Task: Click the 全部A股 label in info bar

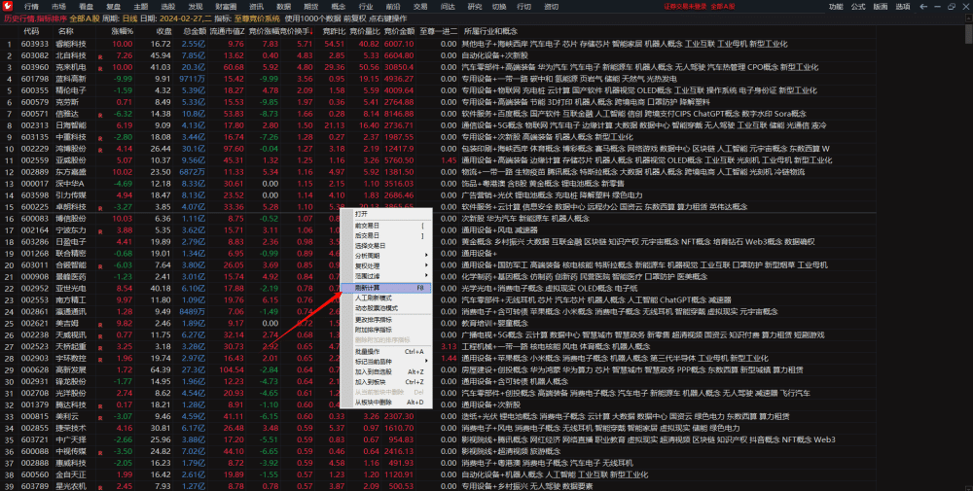Action: tap(85, 18)
